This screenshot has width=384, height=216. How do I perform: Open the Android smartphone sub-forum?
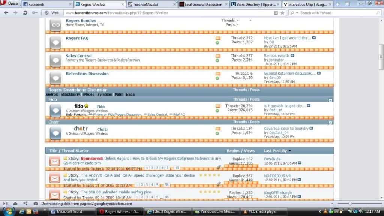[x=52, y=94]
